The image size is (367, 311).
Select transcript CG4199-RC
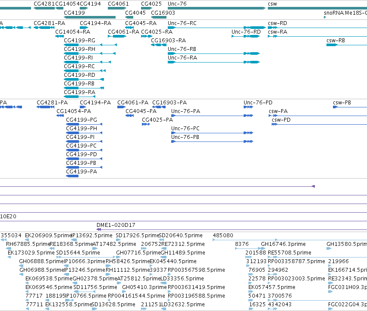[x=85, y=71]
